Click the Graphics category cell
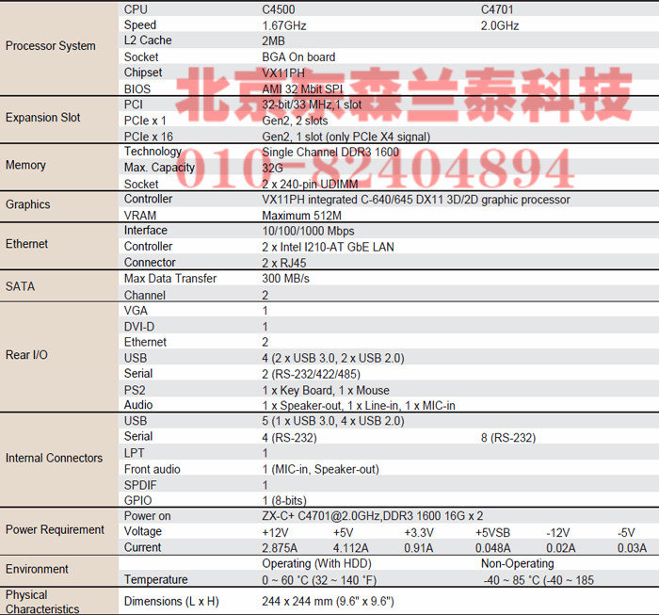The image size is (659, 615). [28, 204]
